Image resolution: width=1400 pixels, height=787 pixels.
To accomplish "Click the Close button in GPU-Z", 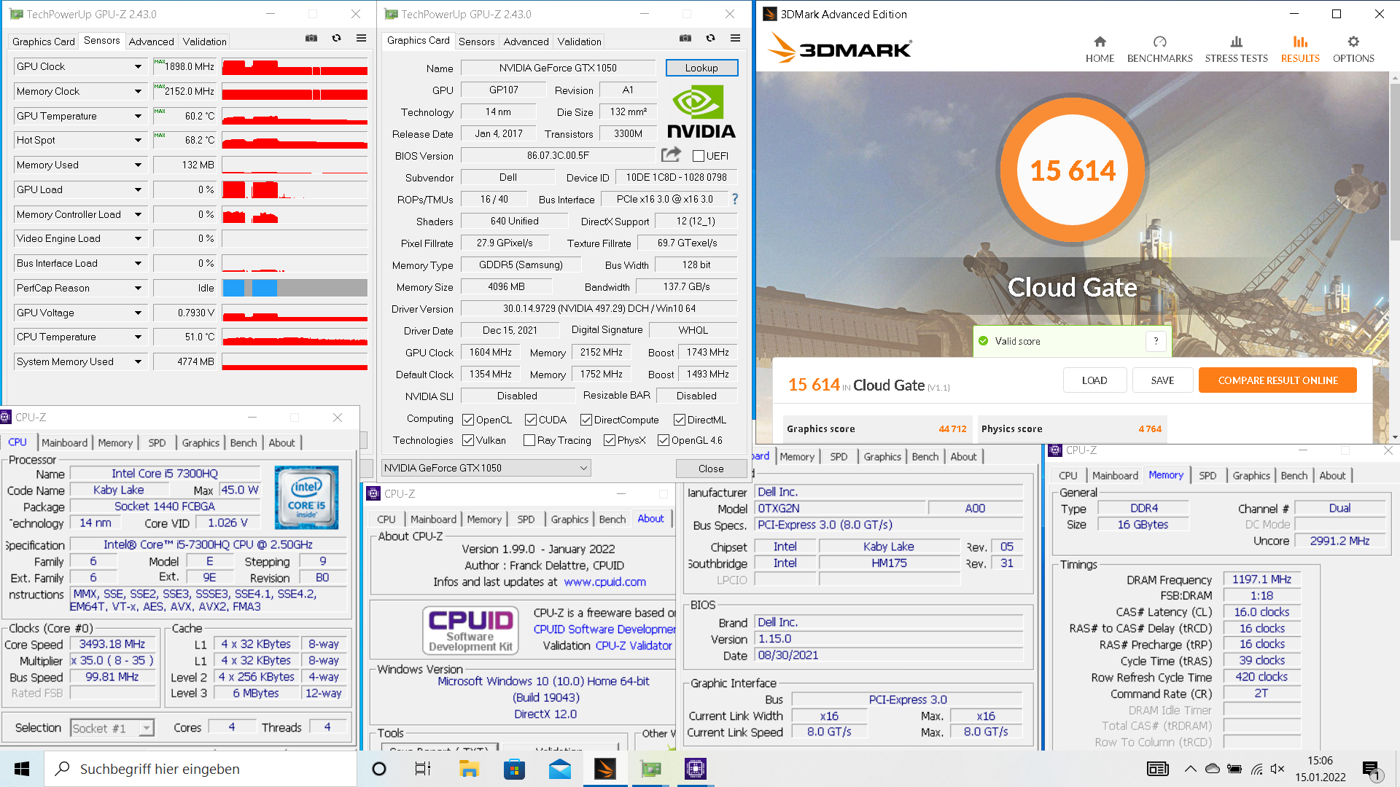I will (x=711, y=469).
